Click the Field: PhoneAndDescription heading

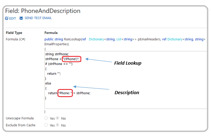(43, 11)
